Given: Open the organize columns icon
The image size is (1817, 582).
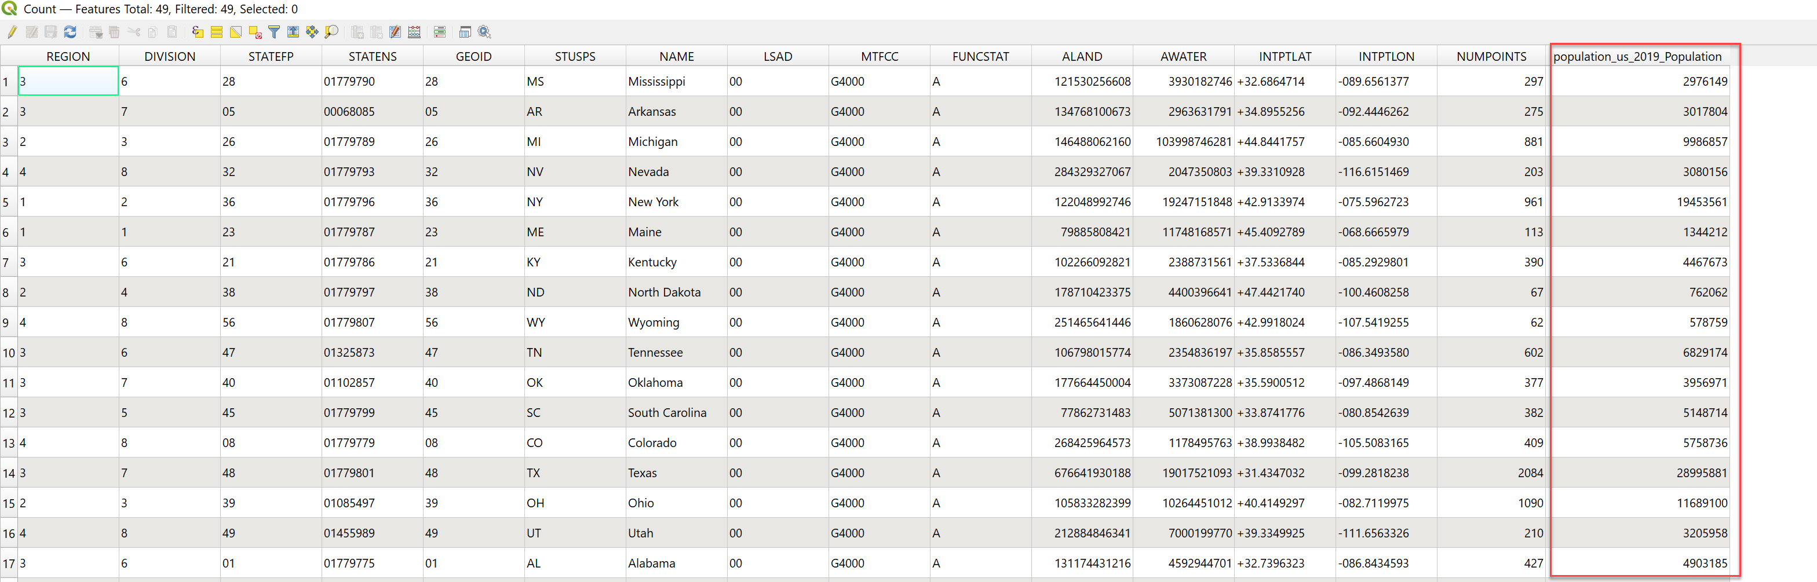Looking at the screenshot, I should [396, 32].
